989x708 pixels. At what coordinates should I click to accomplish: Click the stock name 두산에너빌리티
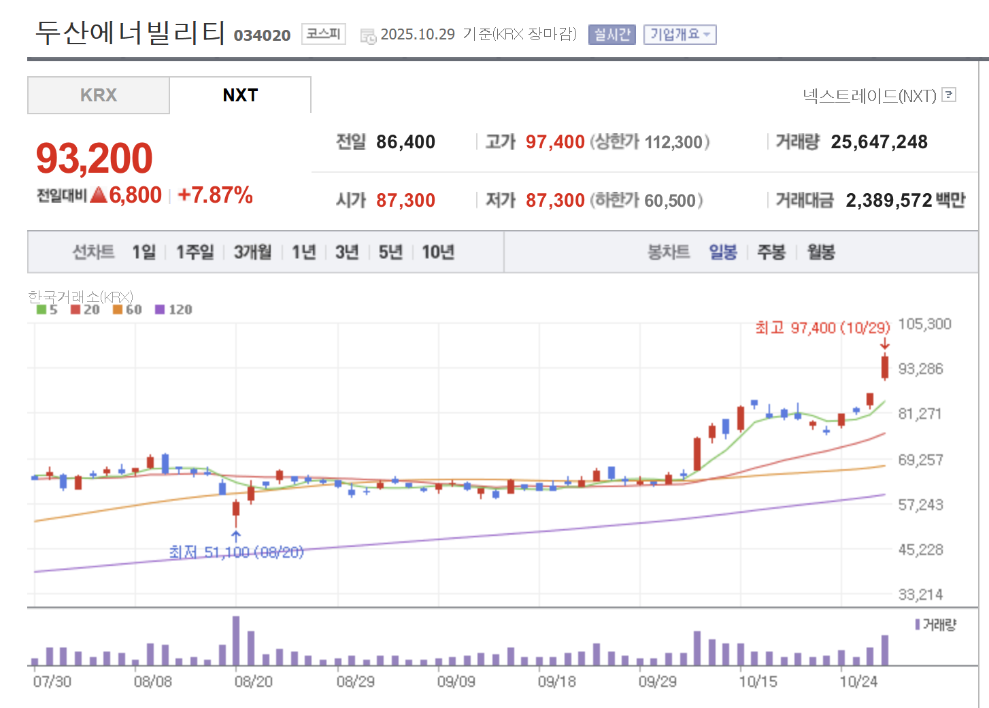pos(130,33)
